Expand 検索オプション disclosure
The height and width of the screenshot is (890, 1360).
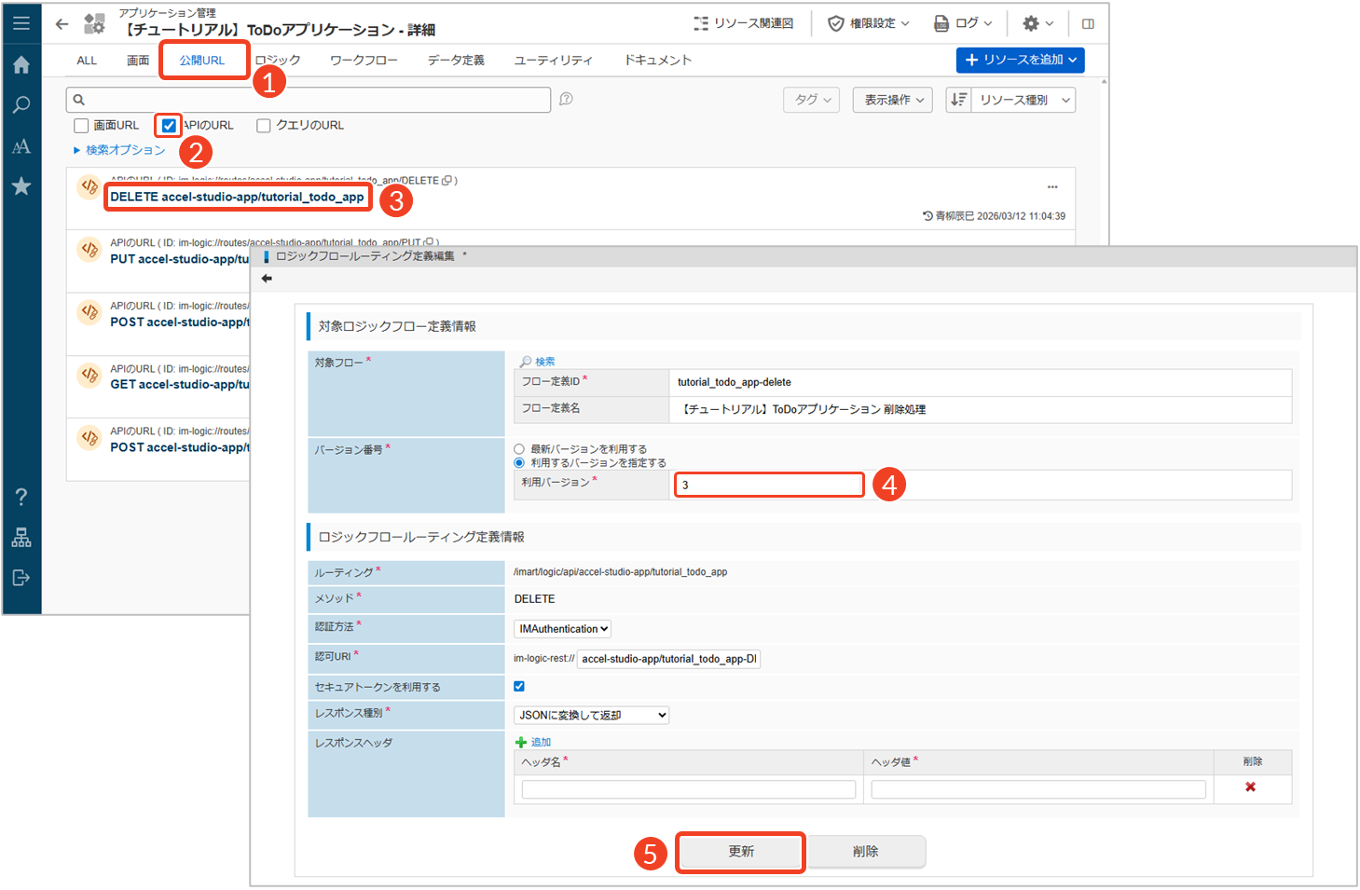point(119,150)
